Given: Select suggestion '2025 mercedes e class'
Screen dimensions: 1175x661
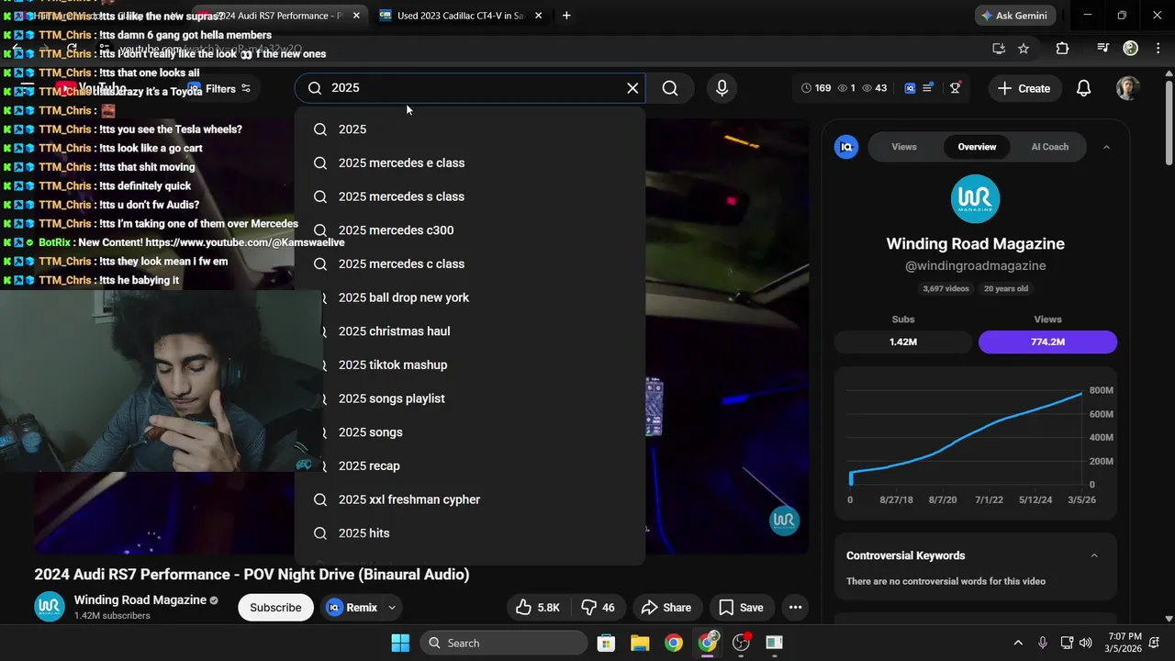Looking at the screenshot, I should tap(470, 162).
